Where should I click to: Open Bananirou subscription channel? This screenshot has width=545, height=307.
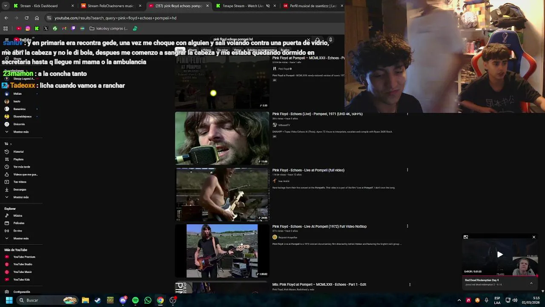pos(19,109)
